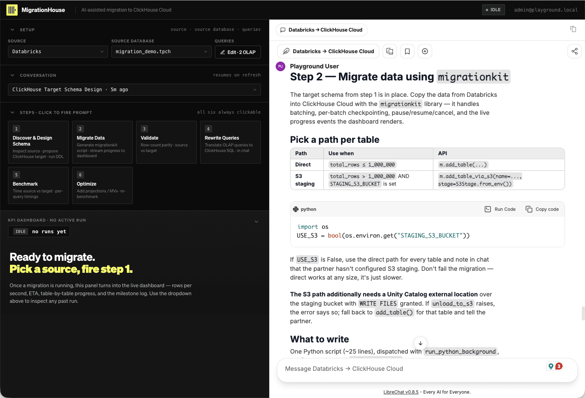Fire step 4 Rewrite Queries
This screenshot has width=585, height=398.
tap(230, 142)
